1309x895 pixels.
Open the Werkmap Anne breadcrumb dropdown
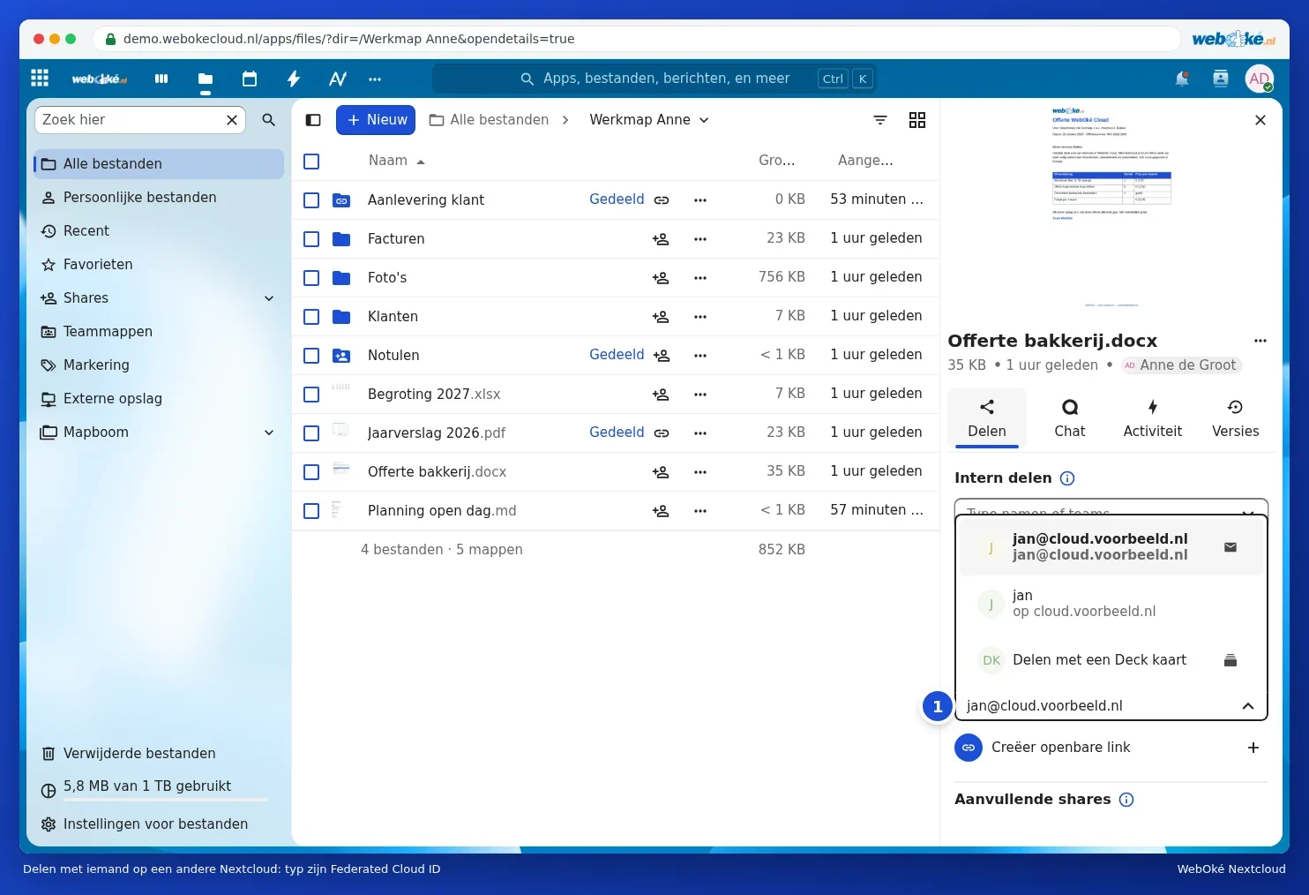coord(649,120)
